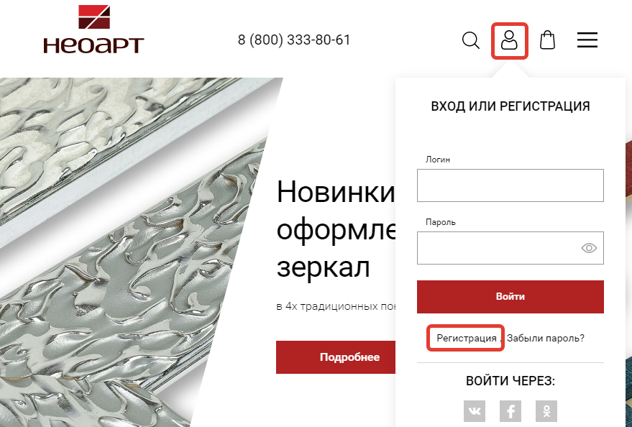
Task: Click the ВХОД ИЛИ РЕГИСТРАЦИЯ panel heading
Action: (x=510, y=106)
